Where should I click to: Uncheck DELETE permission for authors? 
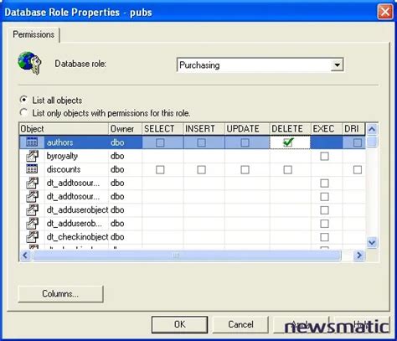tap(288, 142)
